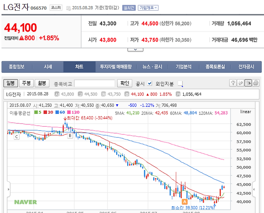Click the orange A marker on the chart
This screenshot has height=213, width=264.
tap(184, 202)
